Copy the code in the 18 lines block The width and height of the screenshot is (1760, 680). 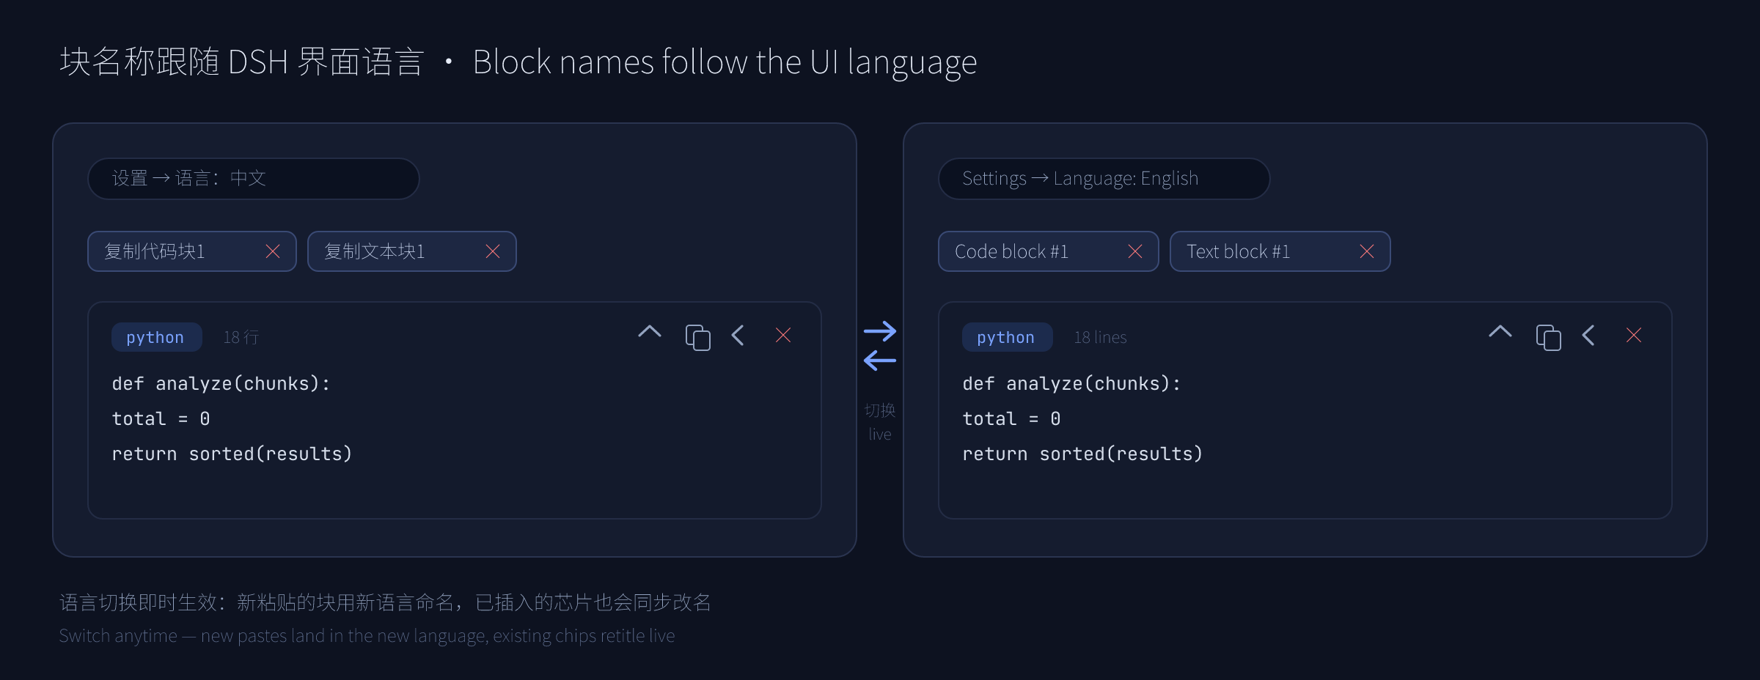point(1548,337)
